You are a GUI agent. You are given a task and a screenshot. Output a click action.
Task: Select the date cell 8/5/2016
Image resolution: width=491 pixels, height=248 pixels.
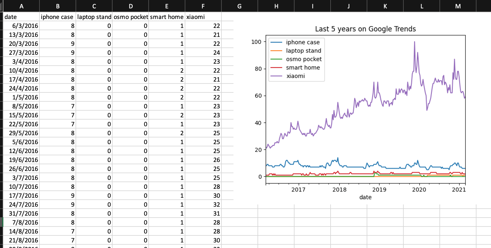(21, 106)
